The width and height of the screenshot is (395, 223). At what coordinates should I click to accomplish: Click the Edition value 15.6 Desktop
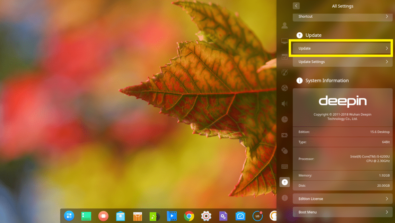380,132
